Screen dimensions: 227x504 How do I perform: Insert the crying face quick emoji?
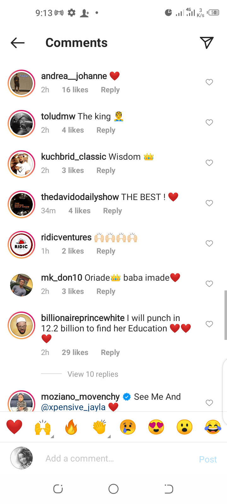[128, 427]
